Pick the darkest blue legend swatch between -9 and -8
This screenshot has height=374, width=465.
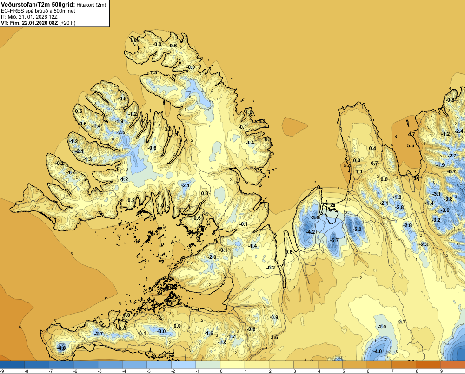click(x=13, y=365)
